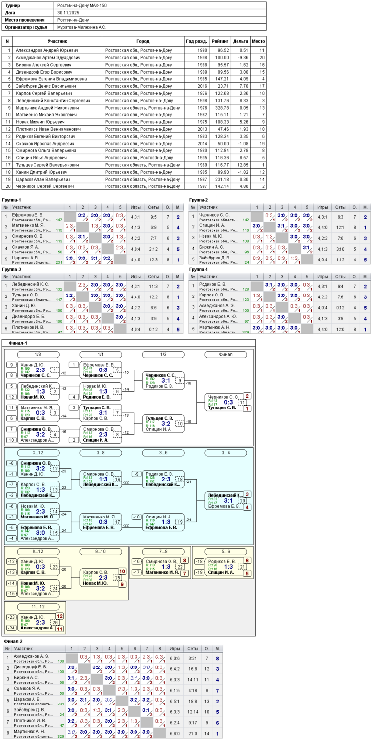Click the "Год рожд." column header
This screenshot has width=374, height=740.
tap(197, 41)
